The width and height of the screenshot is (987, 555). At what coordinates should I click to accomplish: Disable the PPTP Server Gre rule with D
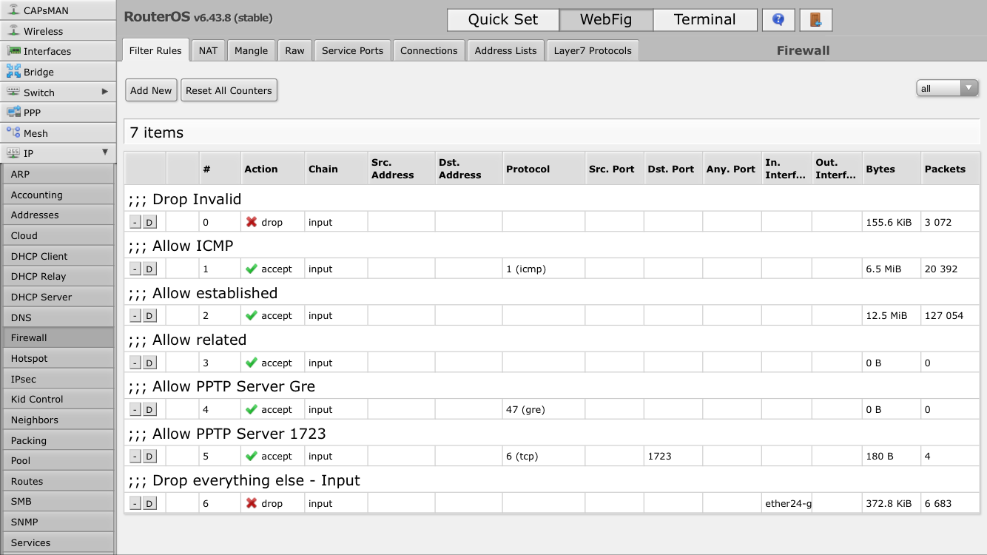click(149, 409)
